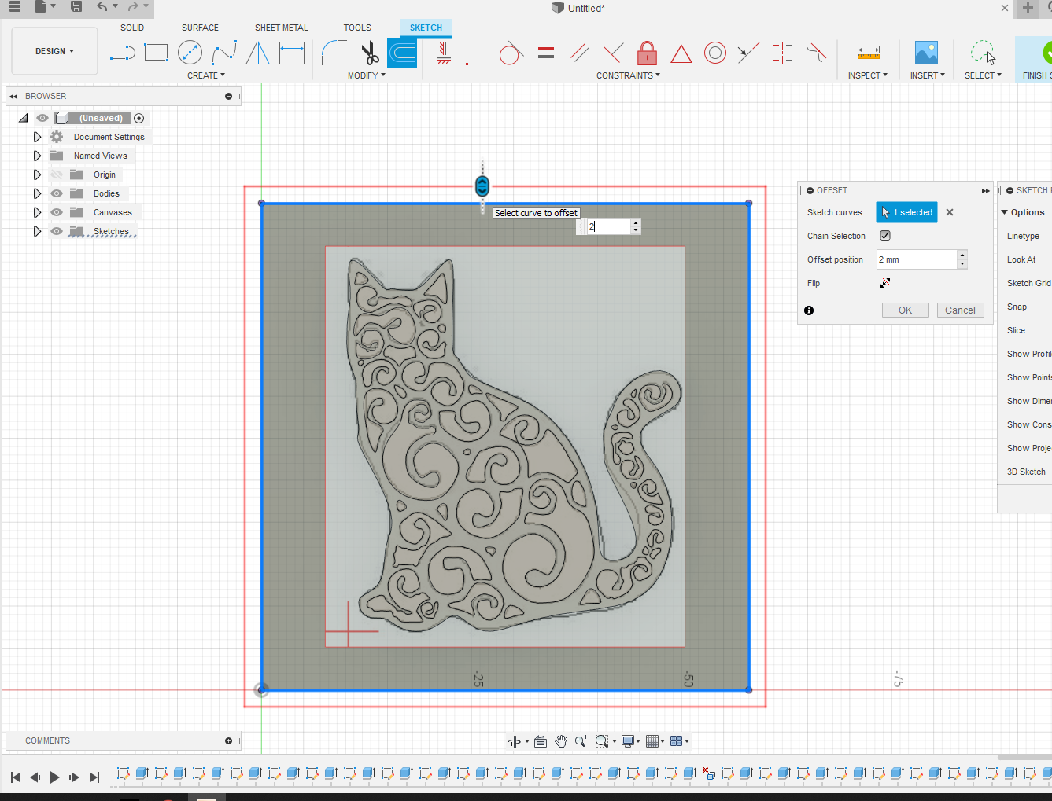Click the Measure inspect tool

[868, 53]
